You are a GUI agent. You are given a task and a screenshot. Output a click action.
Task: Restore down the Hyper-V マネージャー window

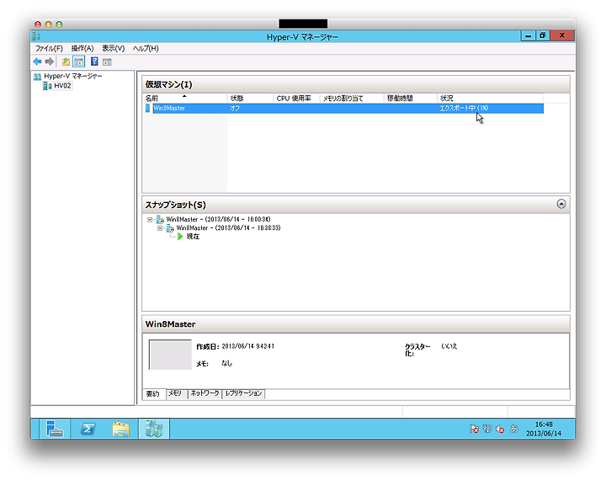[542, 35]
